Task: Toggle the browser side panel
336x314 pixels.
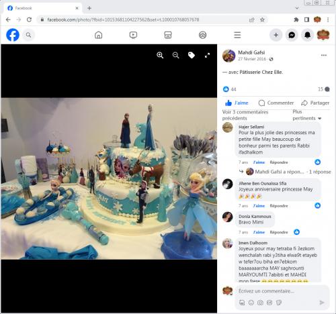Action: pyautogui.click(x=306, y=19)
